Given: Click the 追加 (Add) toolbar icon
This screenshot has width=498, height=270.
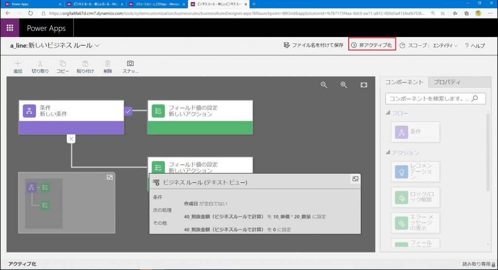Looking at the screenshot, I should coord(18,64).
